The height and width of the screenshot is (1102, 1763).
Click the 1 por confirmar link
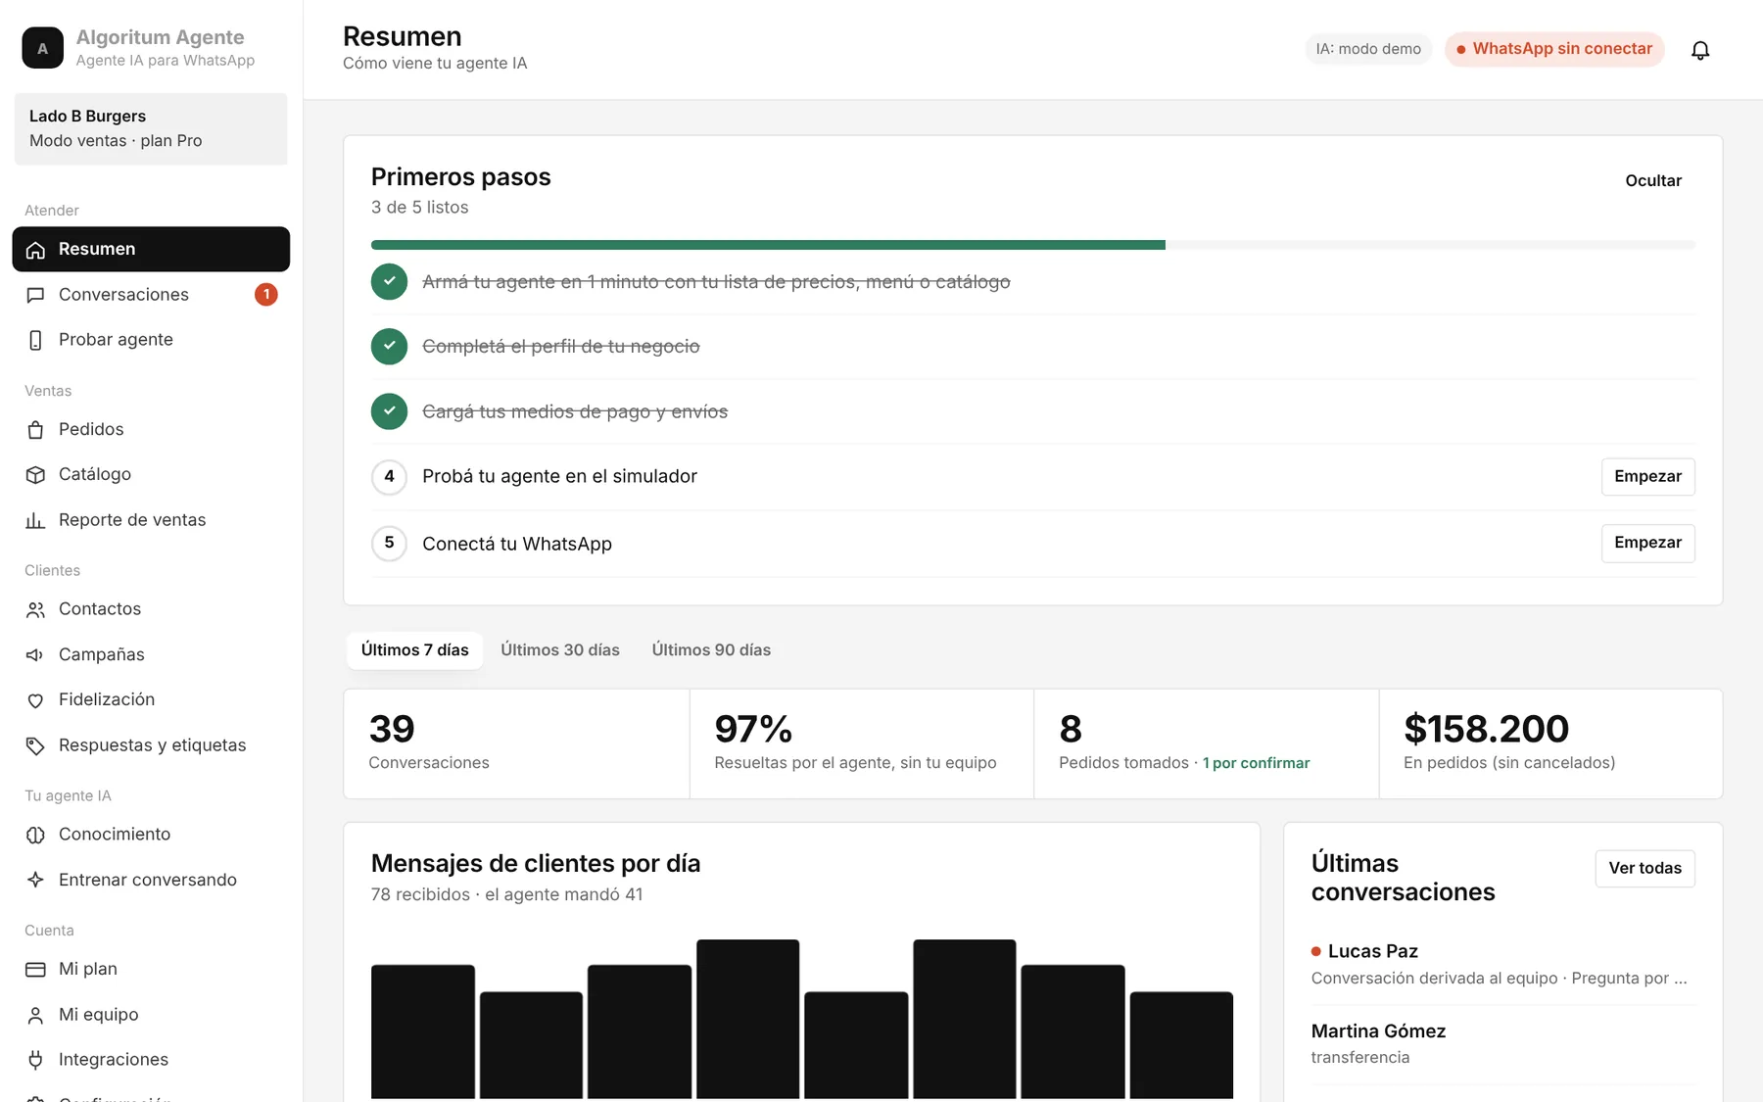pyautogui.click(x=1256, y=764)
